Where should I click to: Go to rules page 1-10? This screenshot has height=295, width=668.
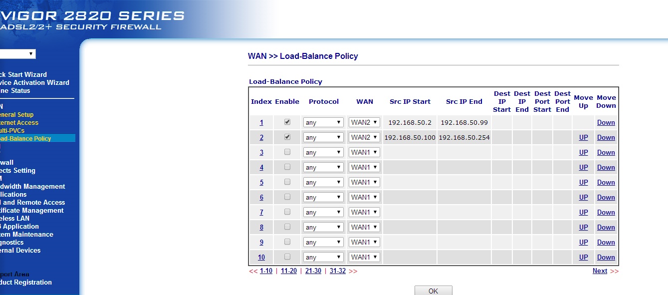point(266,271)
